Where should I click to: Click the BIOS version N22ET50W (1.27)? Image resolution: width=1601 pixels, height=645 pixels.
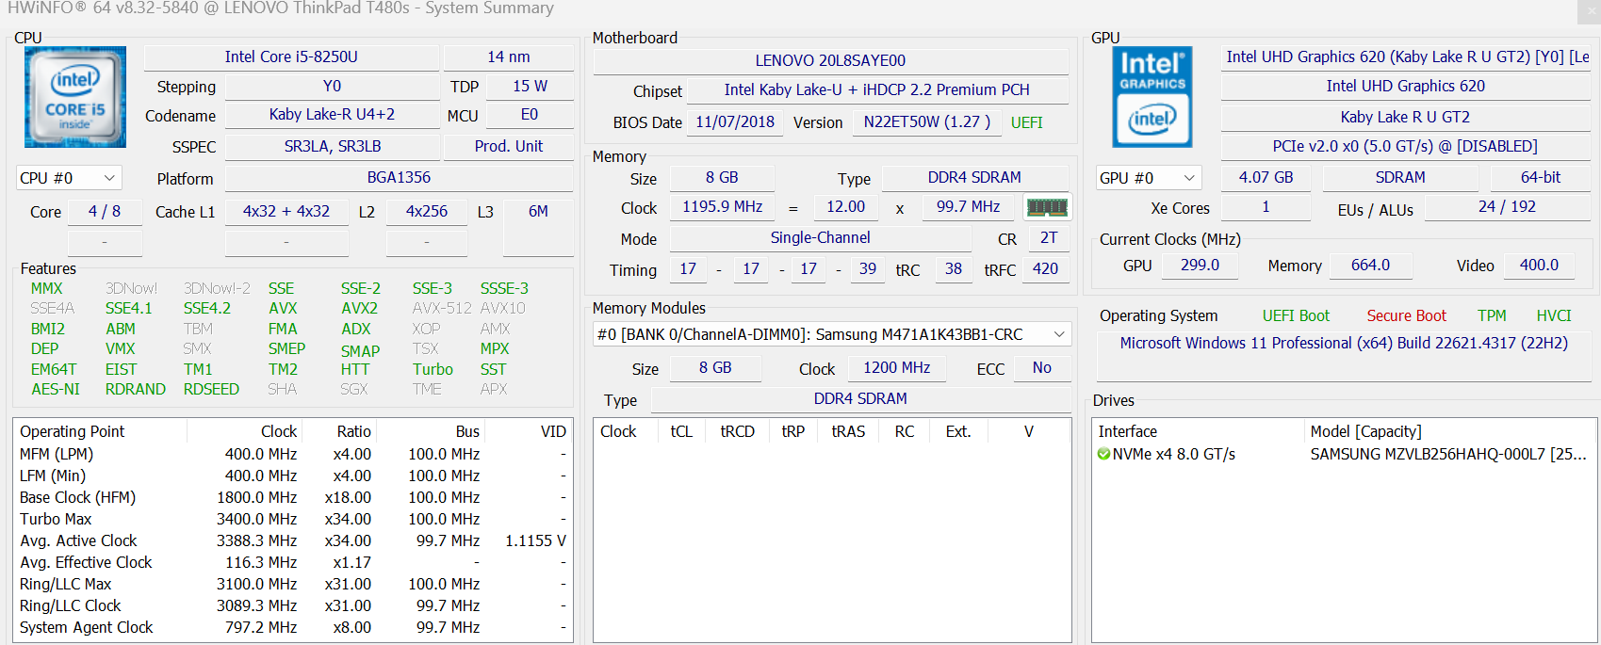pyautogui.click(x=927, y=121)
